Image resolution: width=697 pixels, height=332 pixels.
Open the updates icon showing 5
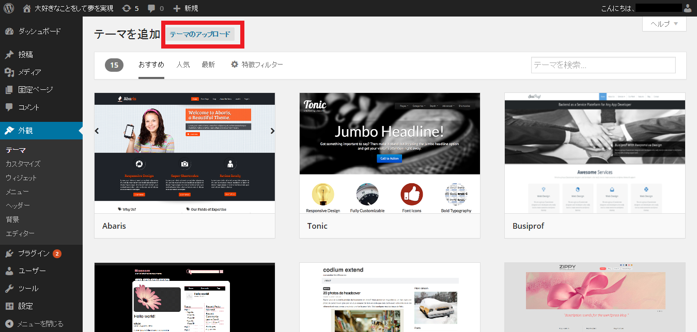[127, 8]
